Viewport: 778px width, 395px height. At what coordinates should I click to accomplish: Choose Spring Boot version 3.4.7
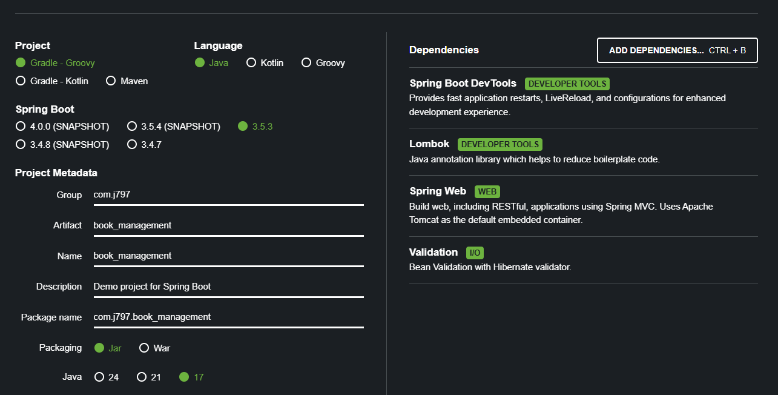[x=144, y=145]
